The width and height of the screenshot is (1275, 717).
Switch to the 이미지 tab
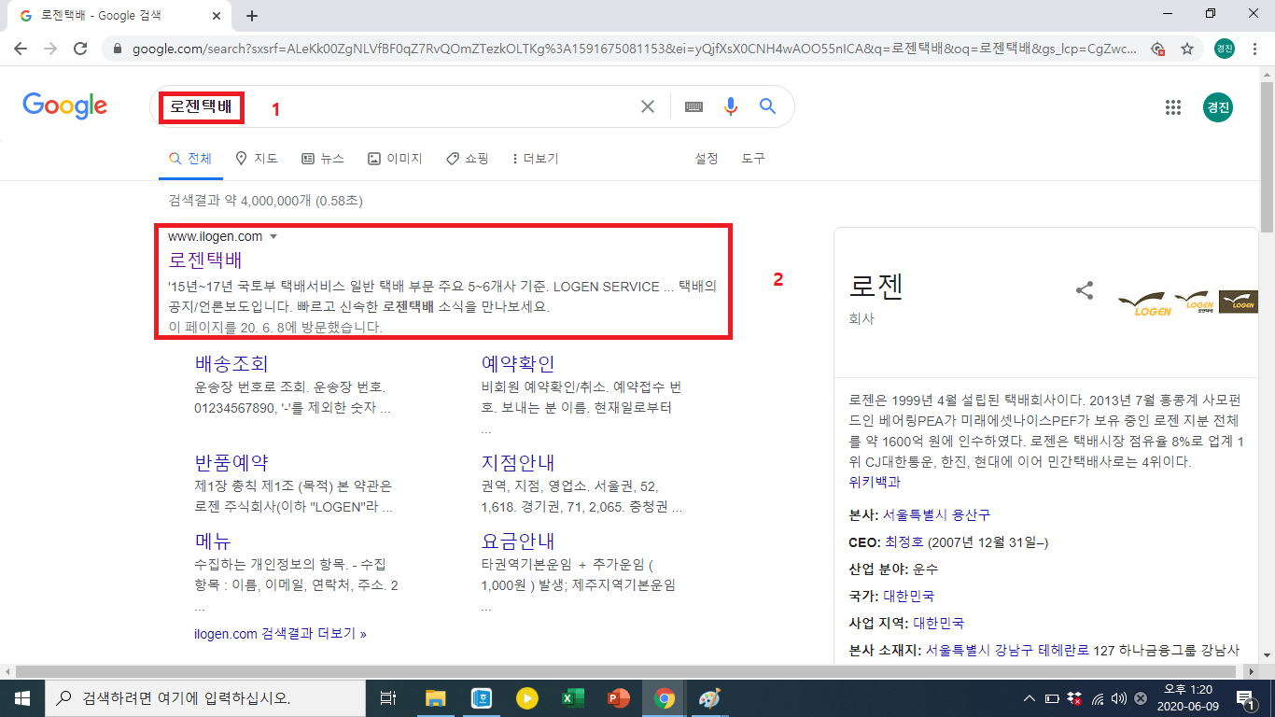pos(395,159)
